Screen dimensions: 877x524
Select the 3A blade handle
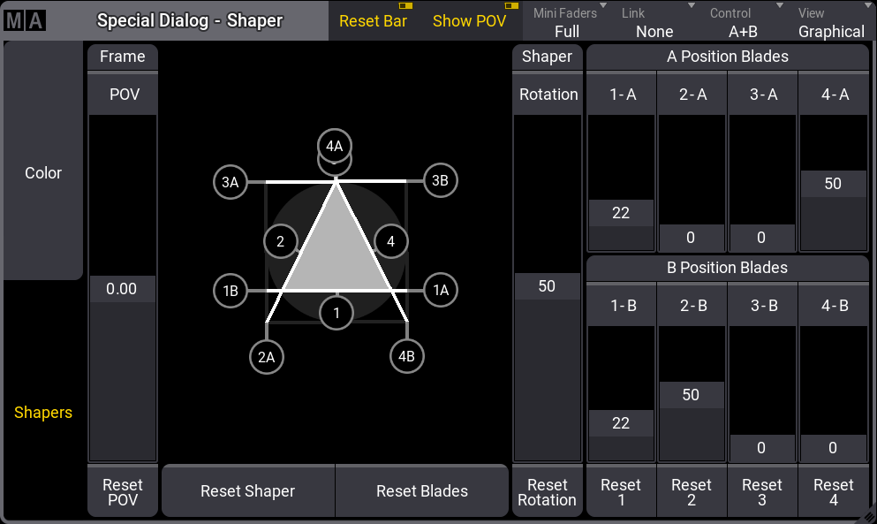coord(231,182)
